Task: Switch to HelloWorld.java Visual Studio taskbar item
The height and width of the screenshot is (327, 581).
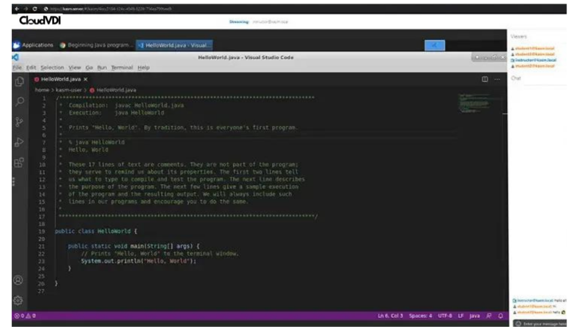Action: point(174,45)
